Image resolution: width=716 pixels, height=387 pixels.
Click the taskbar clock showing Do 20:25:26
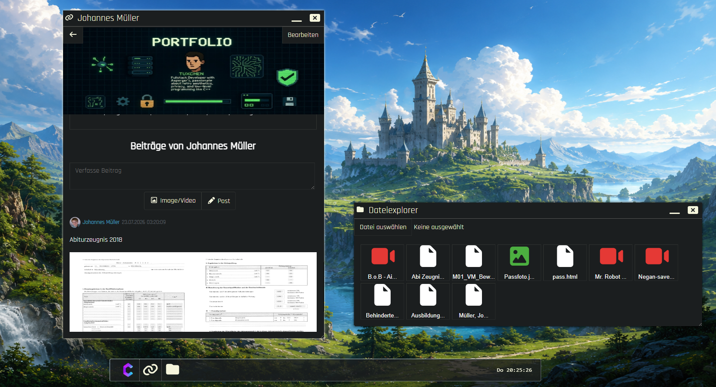pyautogui.click(x=514, y=370)
